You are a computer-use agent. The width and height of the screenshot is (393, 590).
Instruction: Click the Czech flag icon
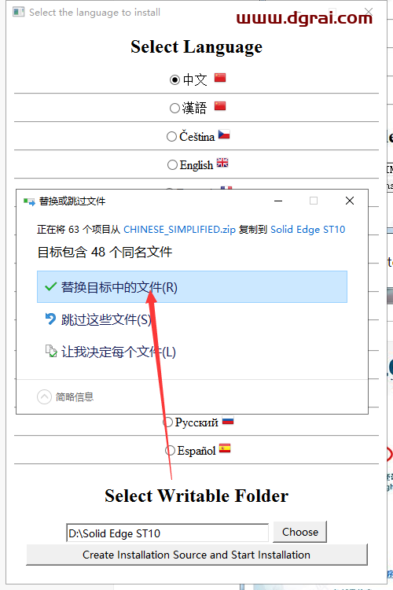pyautogui.click(x=224, y=135)
